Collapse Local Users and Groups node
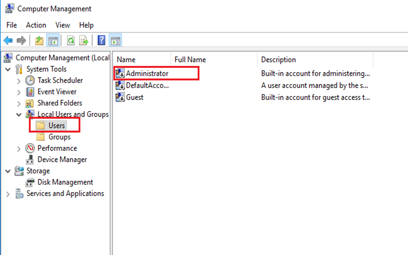Viewport: 408px width, 255px height. [19, 114]
